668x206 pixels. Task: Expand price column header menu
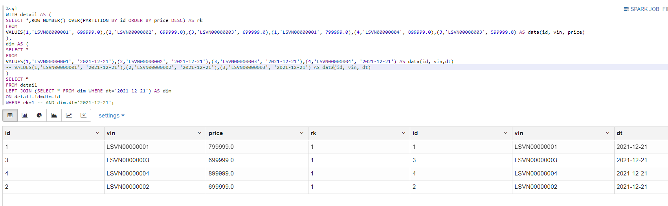(x=302, y=133)
